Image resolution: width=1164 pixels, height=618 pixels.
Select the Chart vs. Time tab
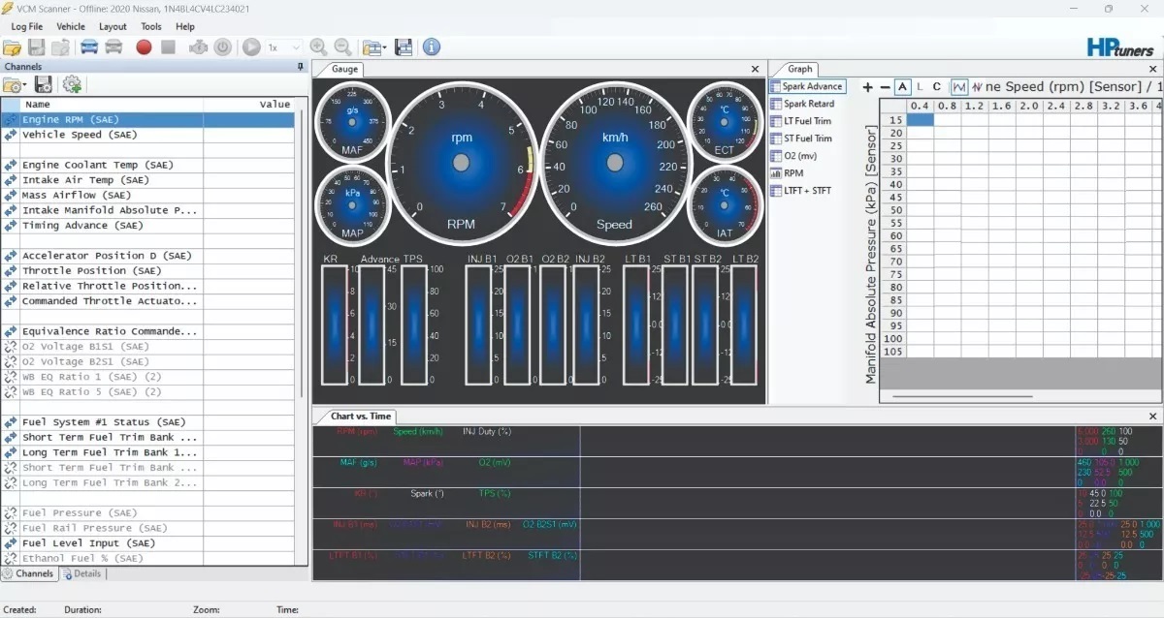coord(361,417)
